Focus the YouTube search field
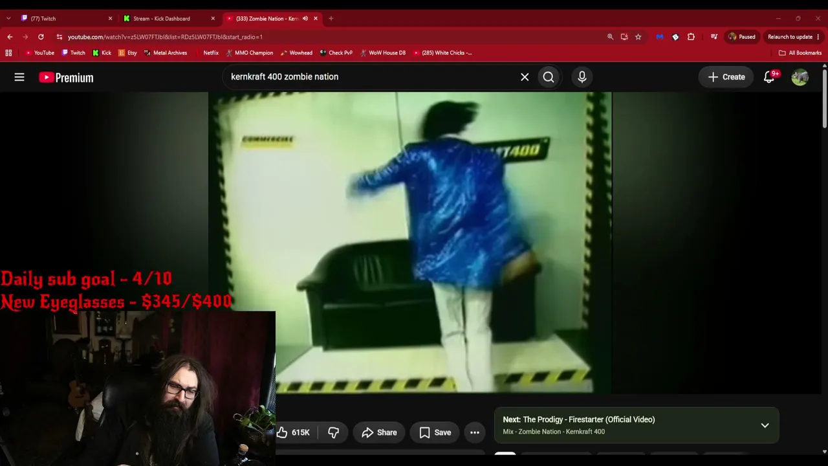The image size is (828, 466). (x=372, y=77)
